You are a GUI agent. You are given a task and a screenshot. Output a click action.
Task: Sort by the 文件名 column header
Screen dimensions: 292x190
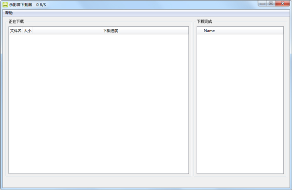[x=16, y=31]
